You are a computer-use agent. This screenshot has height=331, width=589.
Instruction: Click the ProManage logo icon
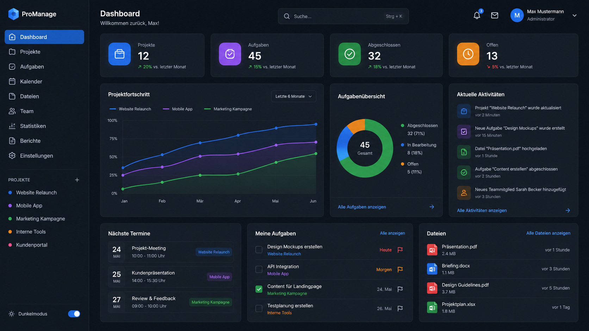click(13, 14)
